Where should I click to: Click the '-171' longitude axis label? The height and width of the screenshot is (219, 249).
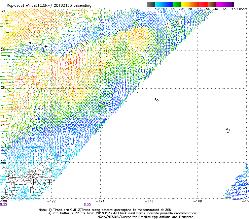point(149,201)
